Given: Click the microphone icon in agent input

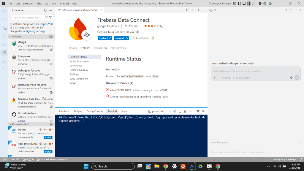Looking at the screenshot, I should (x=291, y=78).
